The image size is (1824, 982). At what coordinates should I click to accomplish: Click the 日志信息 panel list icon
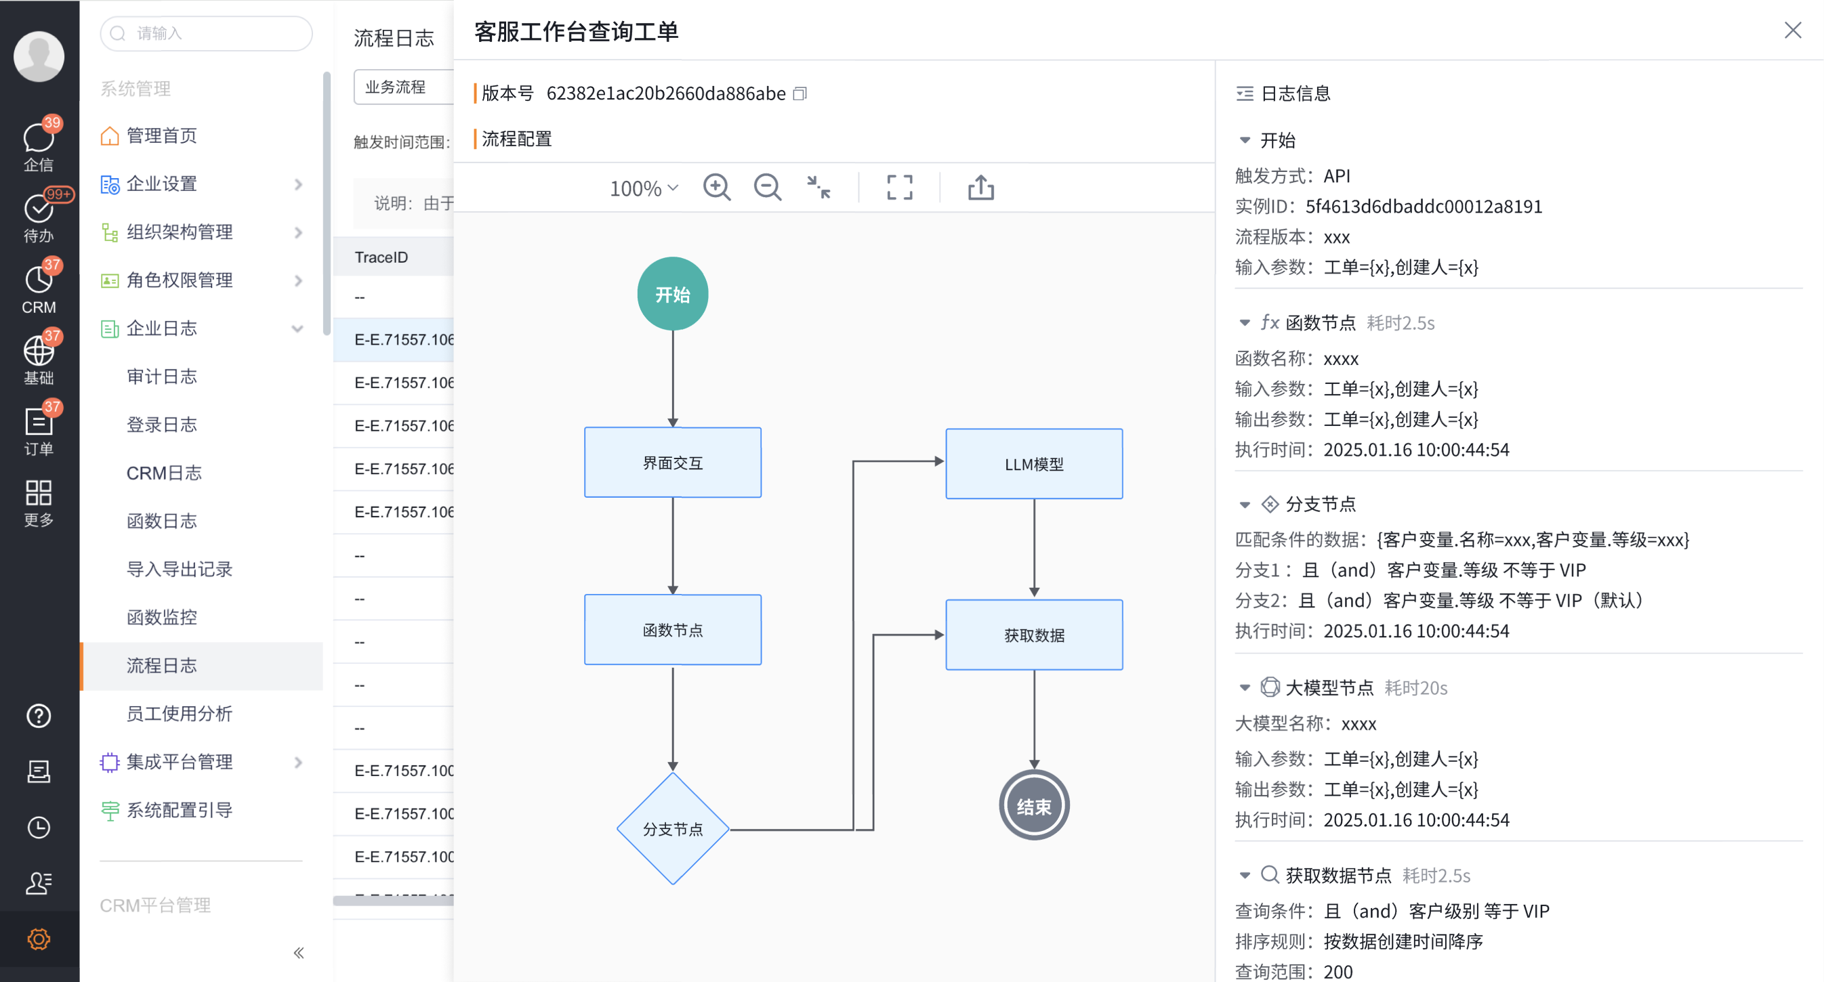(1244, 93)
